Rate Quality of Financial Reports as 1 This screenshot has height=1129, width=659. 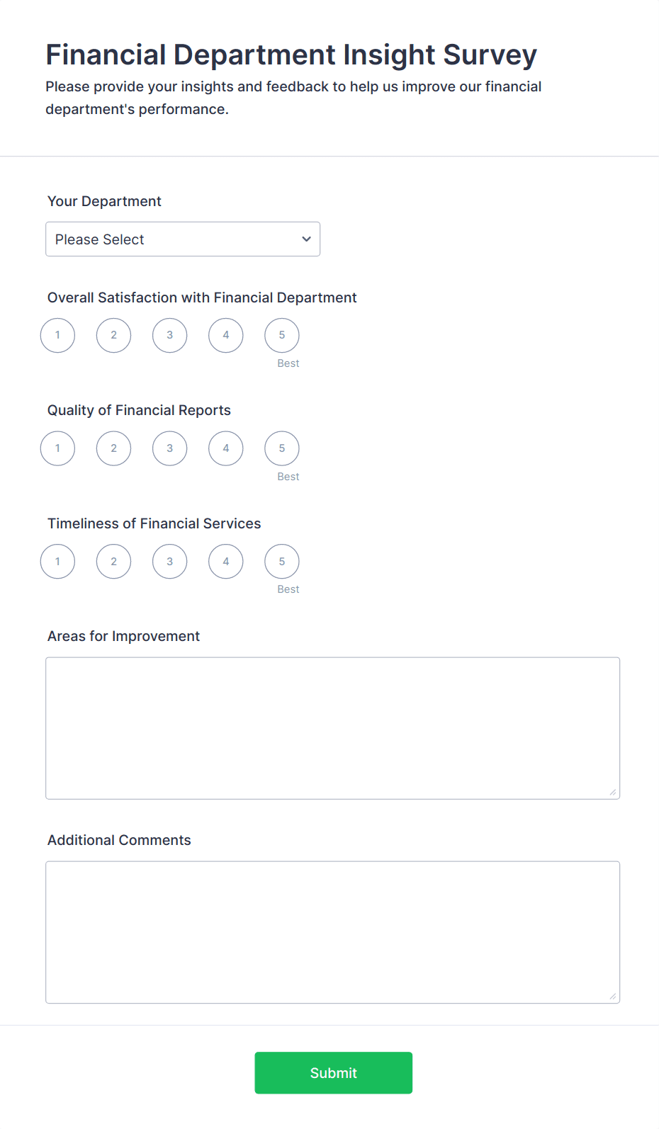[x=57, y=448]
